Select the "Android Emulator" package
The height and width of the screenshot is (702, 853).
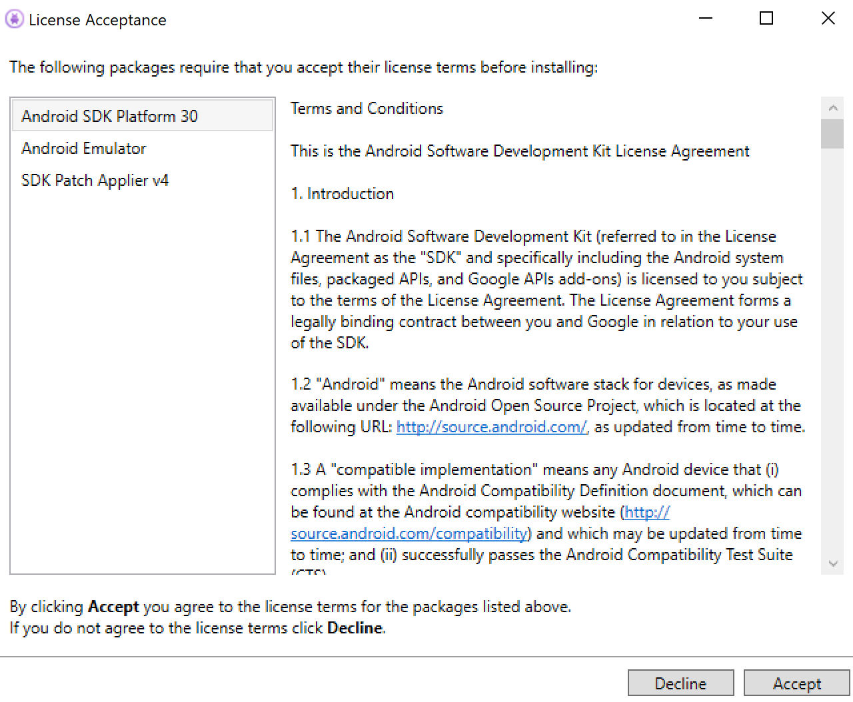[83, 148]
